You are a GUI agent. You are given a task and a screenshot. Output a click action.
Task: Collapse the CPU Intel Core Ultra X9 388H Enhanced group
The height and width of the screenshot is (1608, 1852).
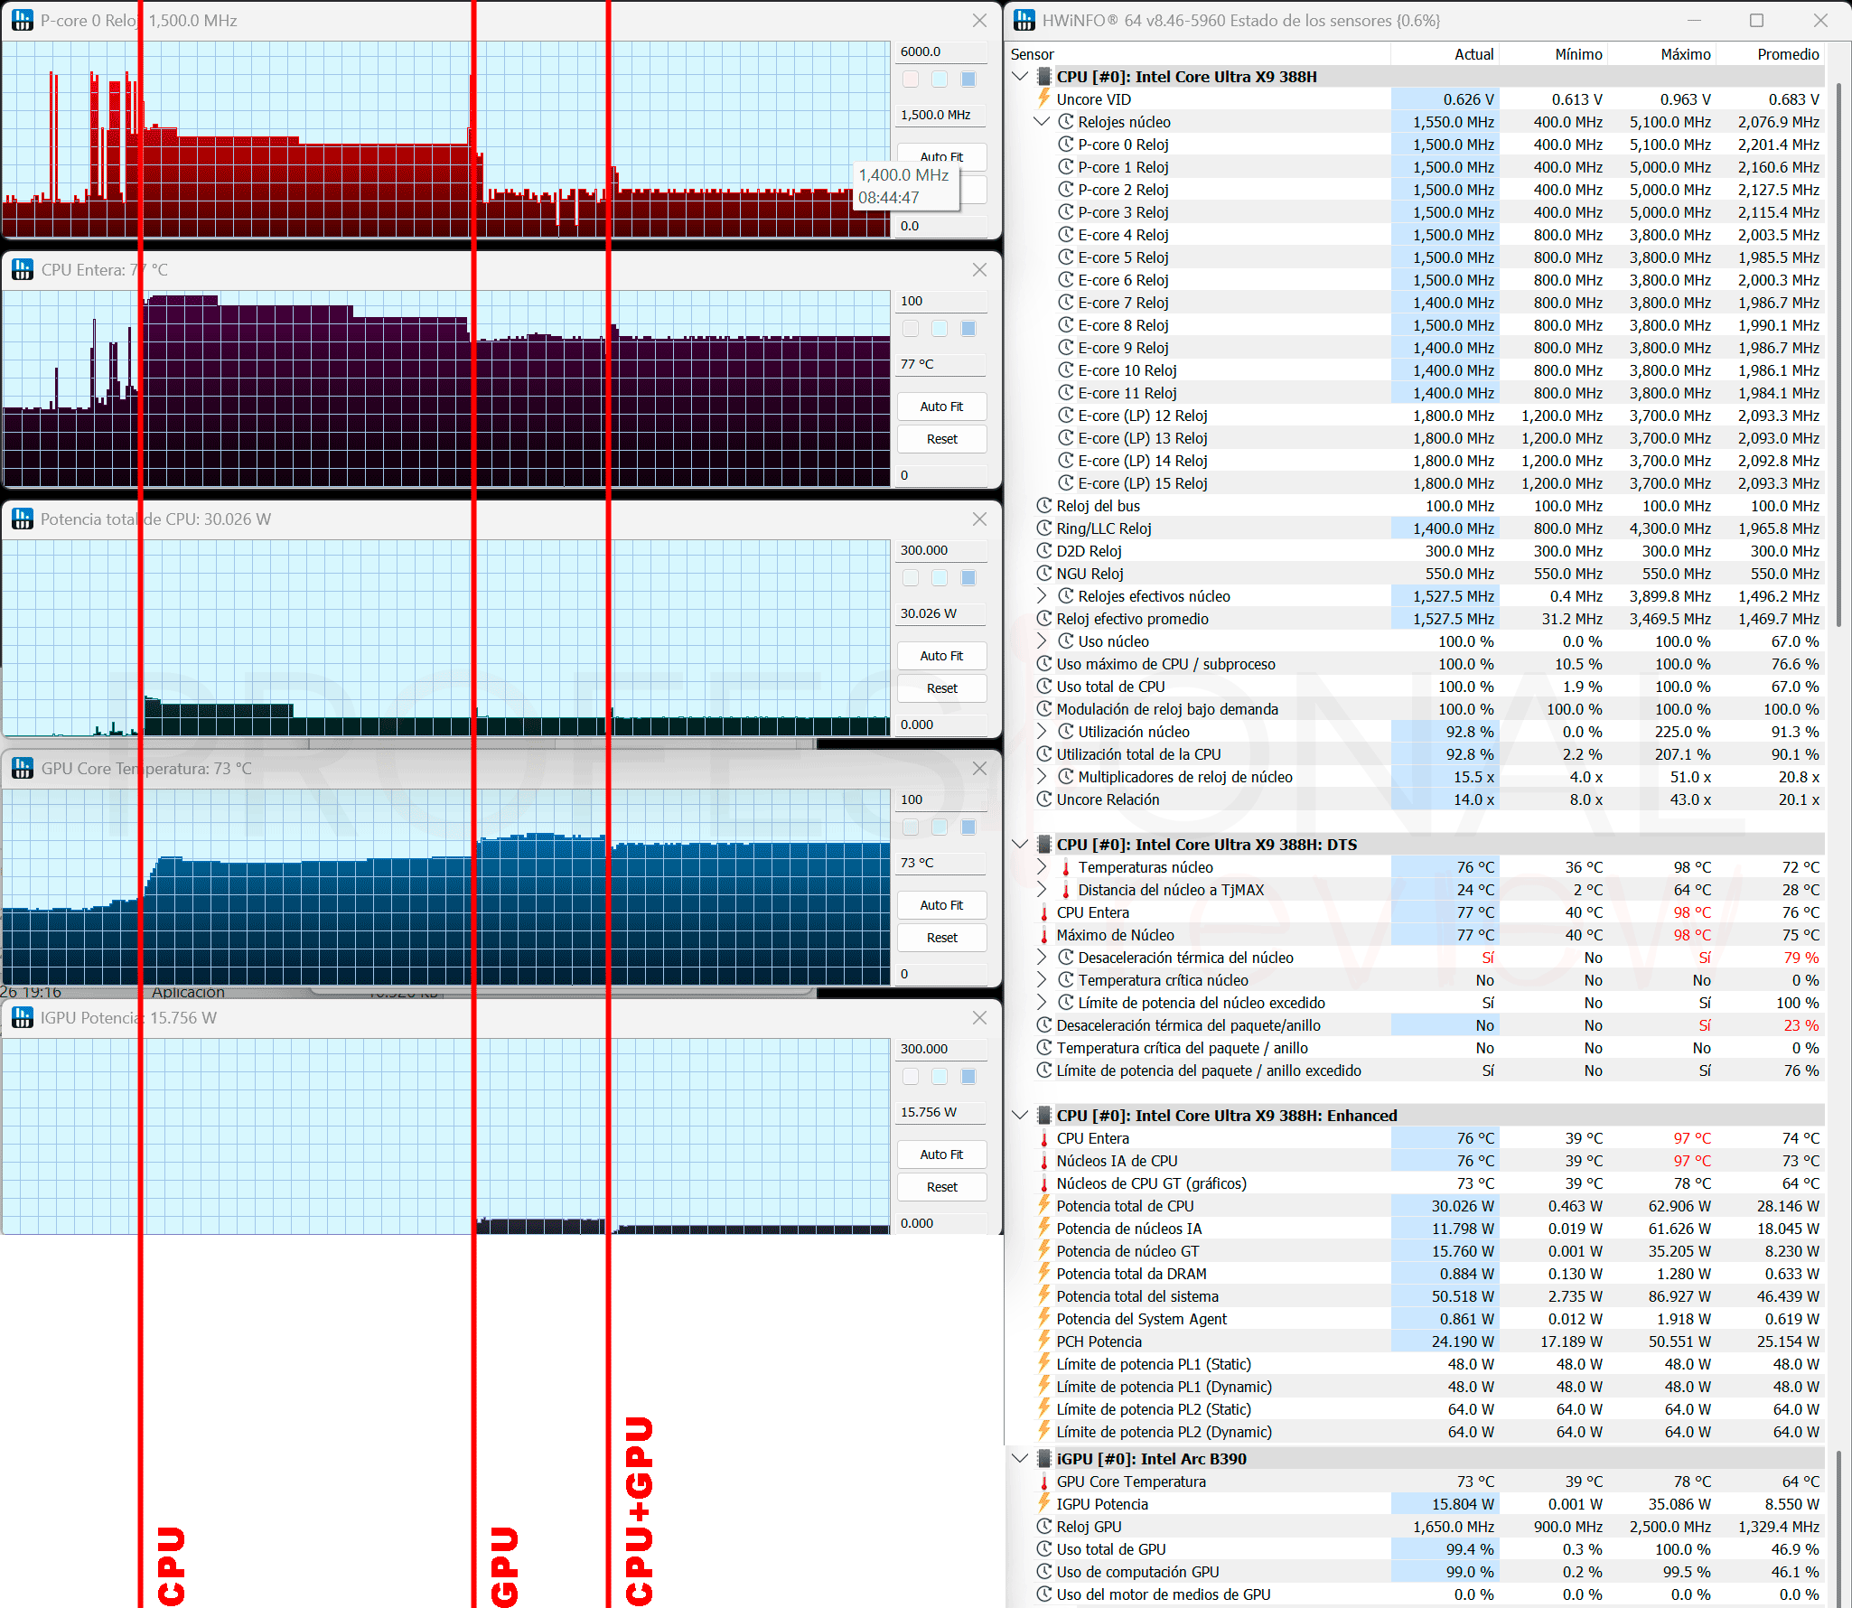click(1020, 1116)
